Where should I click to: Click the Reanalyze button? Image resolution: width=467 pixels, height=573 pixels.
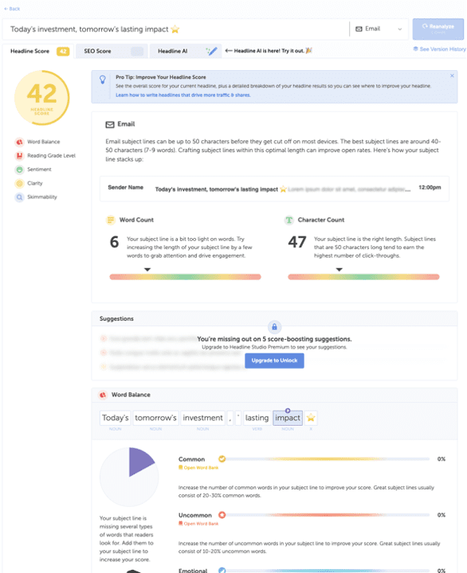tap(438, 29)
